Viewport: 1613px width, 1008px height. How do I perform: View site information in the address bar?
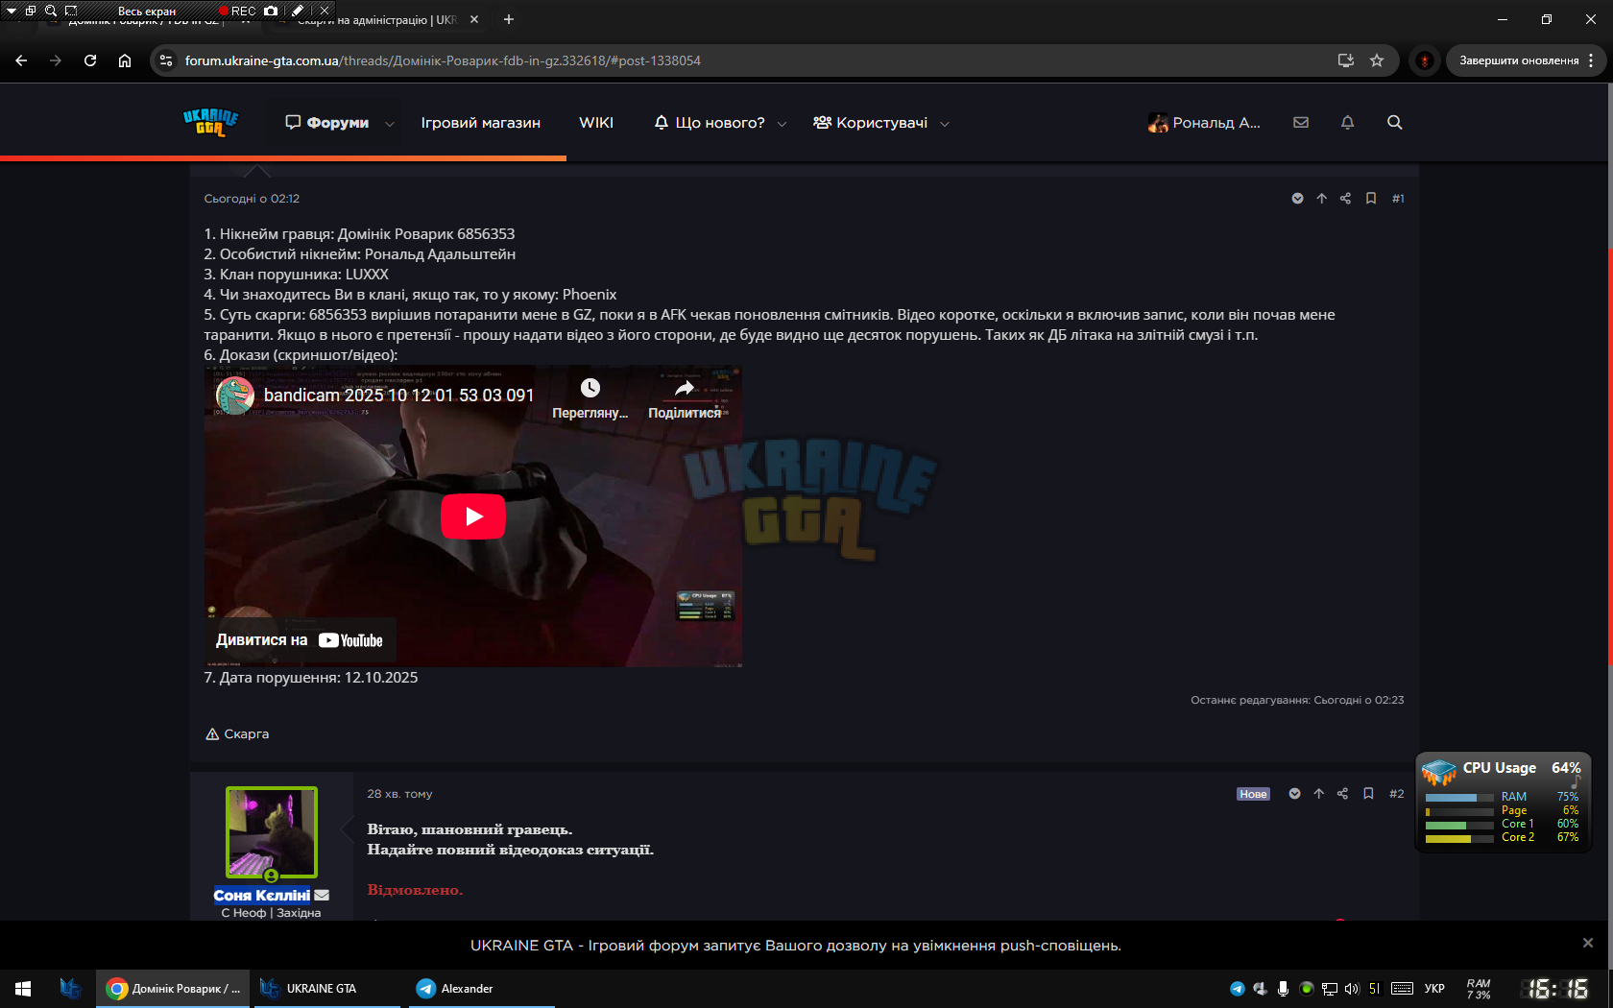pyautogui.click(x=166, y=60)
